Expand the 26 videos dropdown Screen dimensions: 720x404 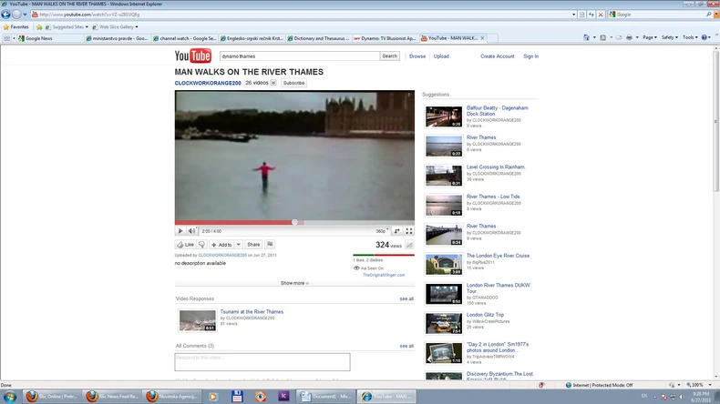click(273, 83)
